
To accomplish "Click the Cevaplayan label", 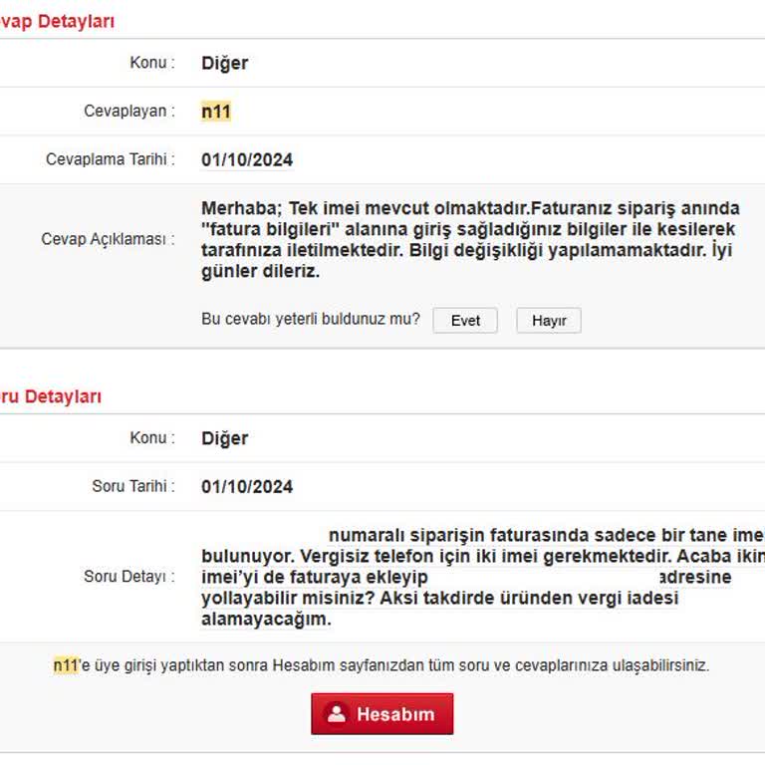I will (129, 112).
